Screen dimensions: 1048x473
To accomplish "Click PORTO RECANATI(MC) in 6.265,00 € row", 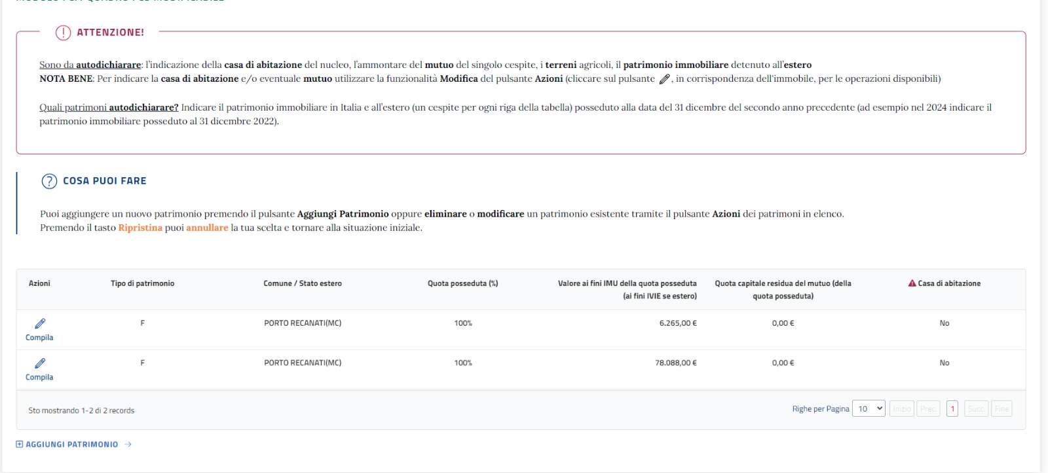I will point(303,323).
